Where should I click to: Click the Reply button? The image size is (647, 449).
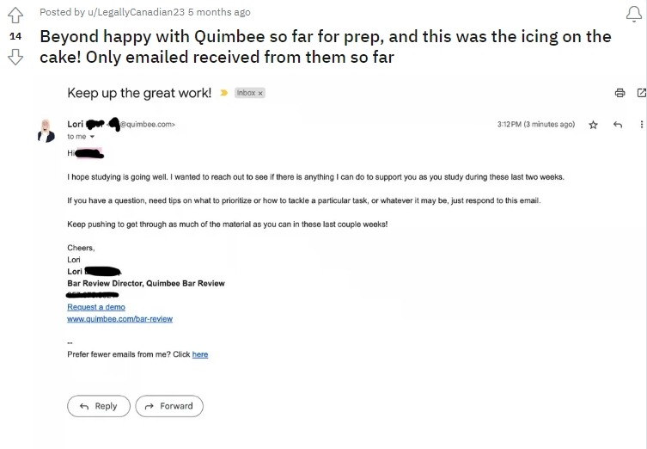(x=99, y=406)
